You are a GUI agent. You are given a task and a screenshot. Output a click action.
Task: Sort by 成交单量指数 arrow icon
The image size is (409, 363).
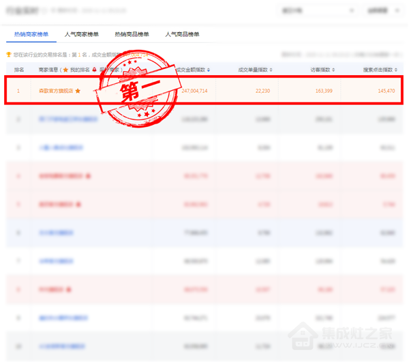coord(271,70)
